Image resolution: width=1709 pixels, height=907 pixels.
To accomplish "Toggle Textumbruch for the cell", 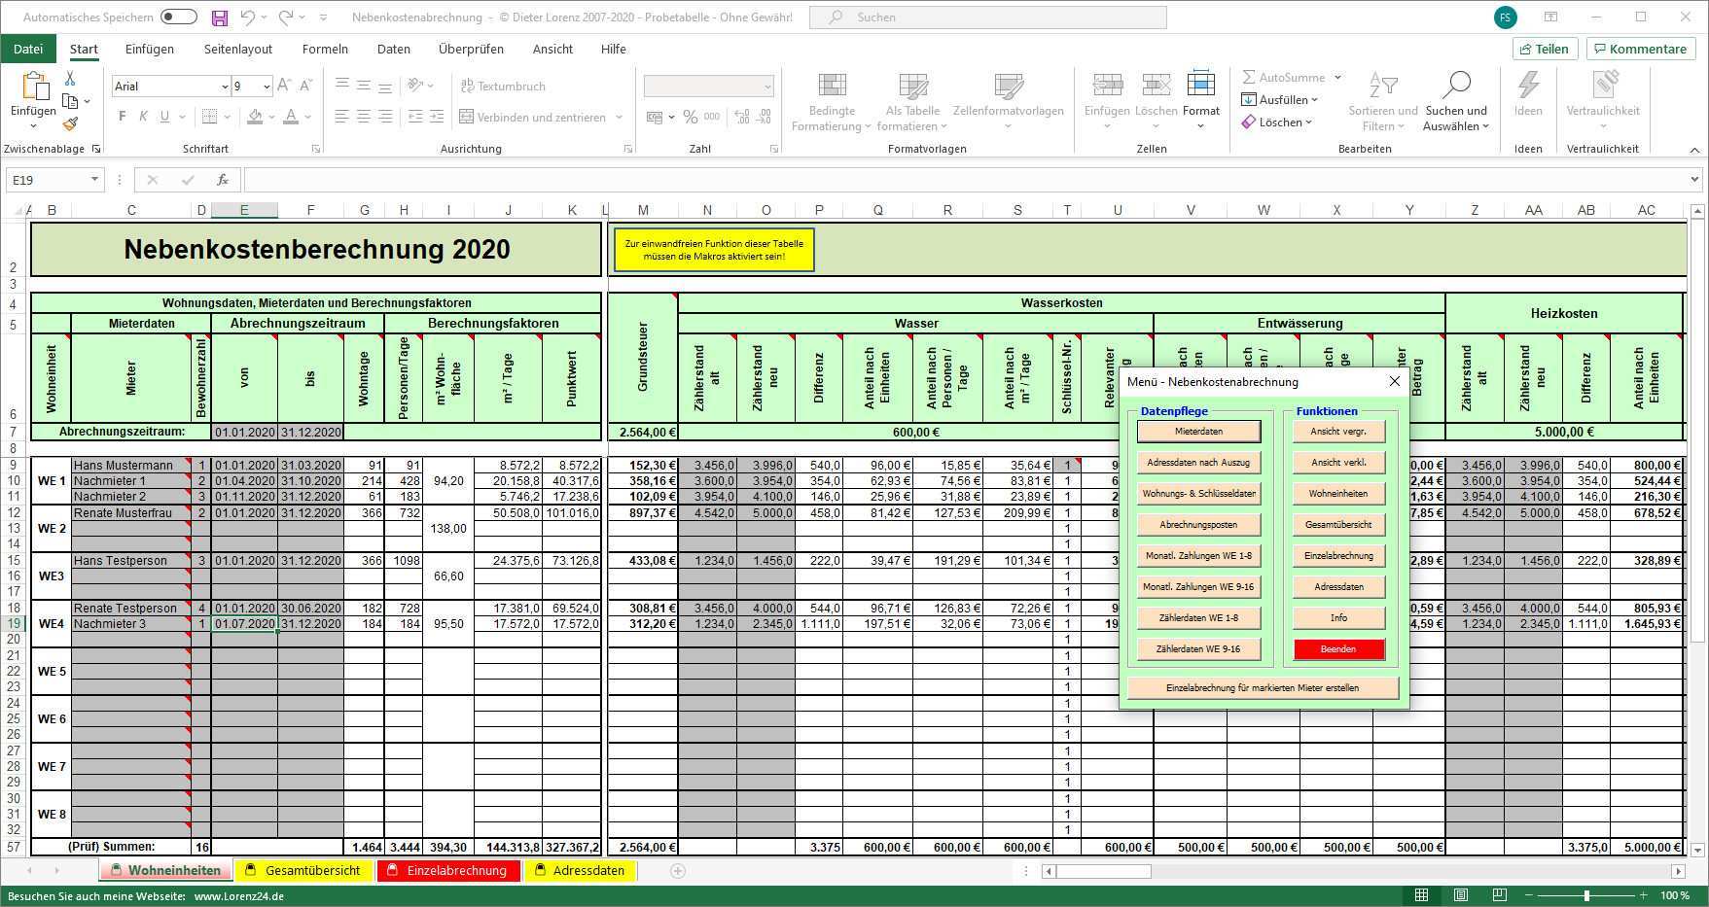I will pos(503,86).
